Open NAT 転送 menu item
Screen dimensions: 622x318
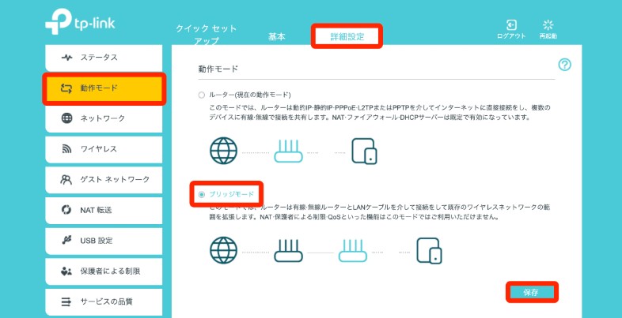(104, 210)
